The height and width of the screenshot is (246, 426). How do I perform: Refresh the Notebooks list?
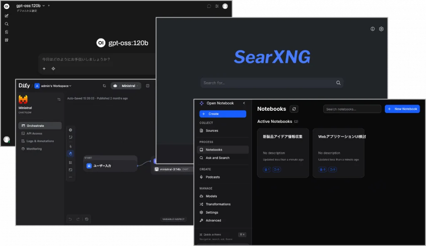(294, 109)
